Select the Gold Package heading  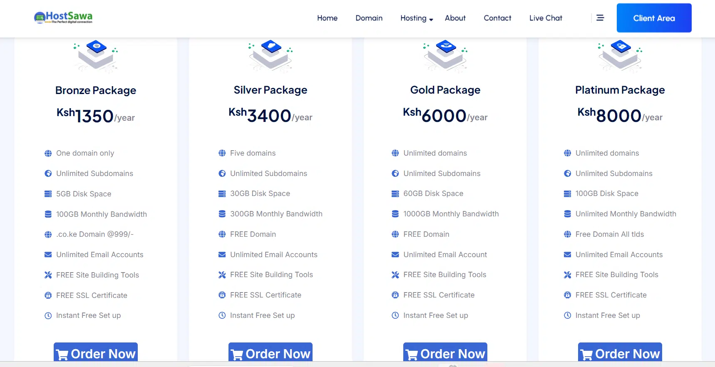(445, 90)
